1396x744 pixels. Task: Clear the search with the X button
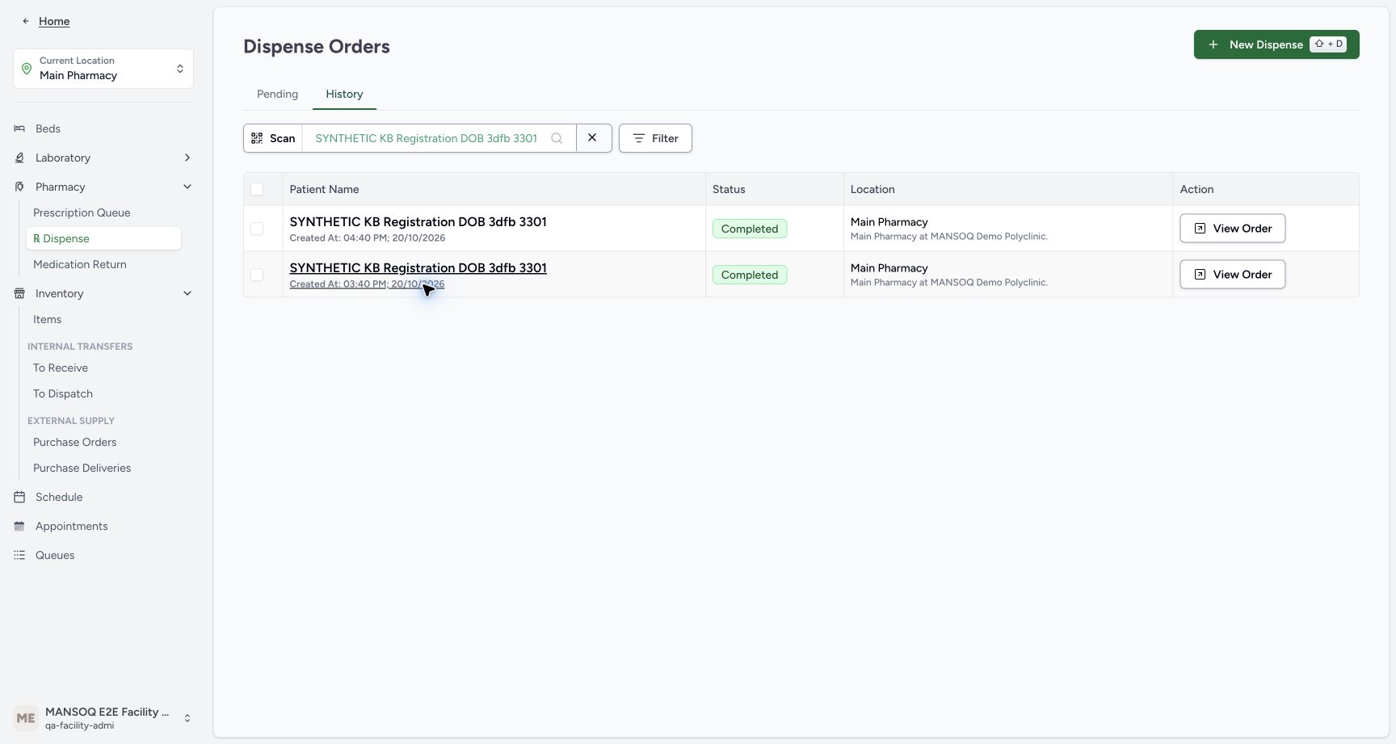pos(592,137)
